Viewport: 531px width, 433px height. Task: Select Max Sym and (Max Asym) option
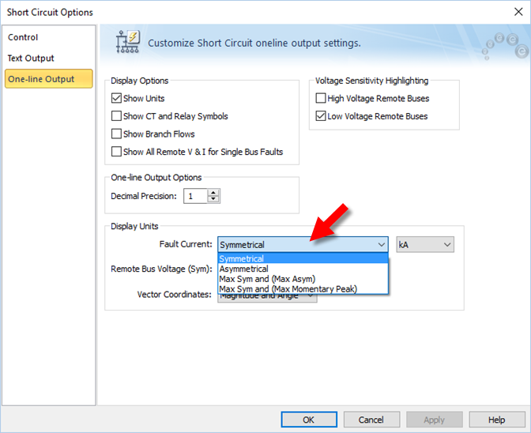click(267, 279)
